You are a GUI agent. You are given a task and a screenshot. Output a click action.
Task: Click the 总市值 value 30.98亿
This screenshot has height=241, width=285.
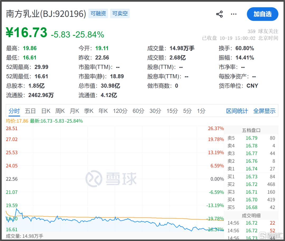pos(111,86)
